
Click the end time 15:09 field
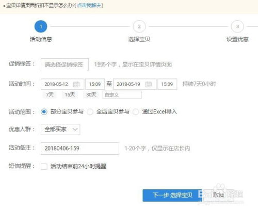(167, 84)
